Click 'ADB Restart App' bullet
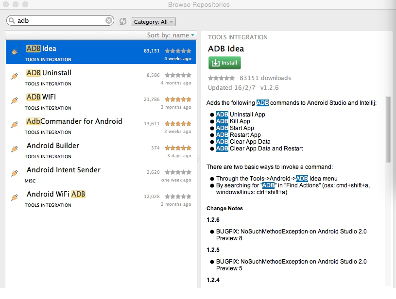The image size is (396, 299). point(238,135)
